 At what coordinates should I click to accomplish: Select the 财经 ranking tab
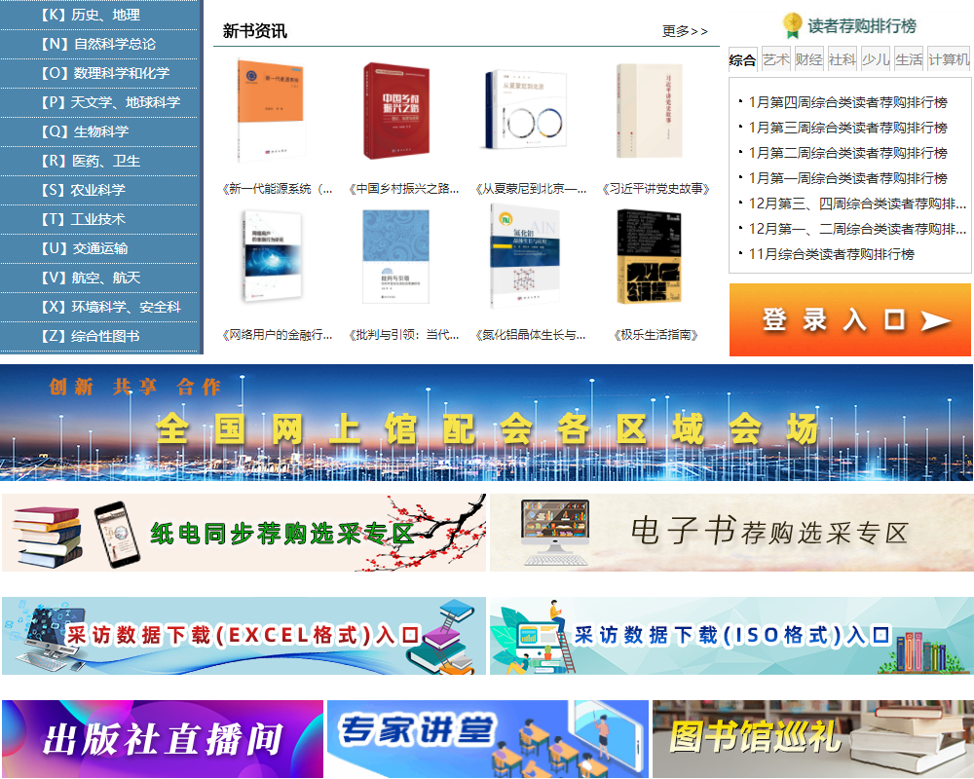click(x=808, y=59)
